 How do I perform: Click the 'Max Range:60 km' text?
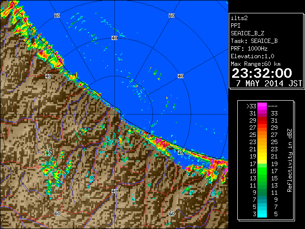tap(255, 64)
